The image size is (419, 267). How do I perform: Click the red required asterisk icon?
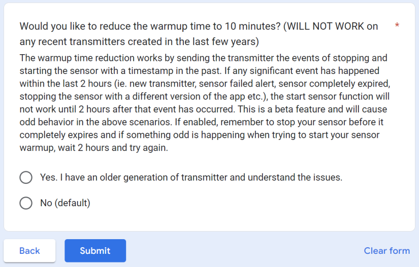pos(397,25)
